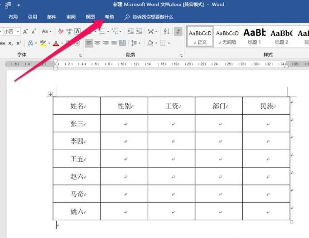The height and width of the screenshot is (238, 309).
Task: Apply the 标题 2 style
Action: 282,37
